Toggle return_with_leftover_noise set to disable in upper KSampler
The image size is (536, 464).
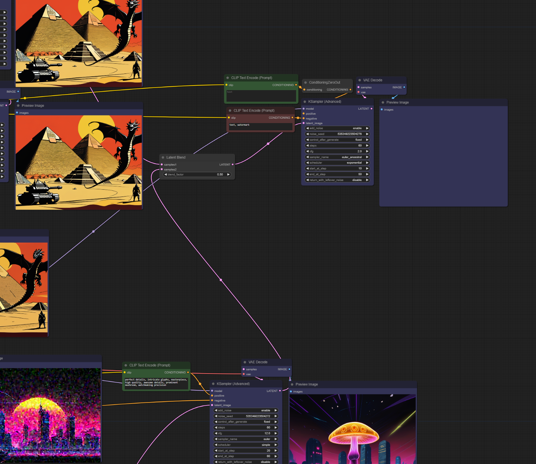pos(337,180)
